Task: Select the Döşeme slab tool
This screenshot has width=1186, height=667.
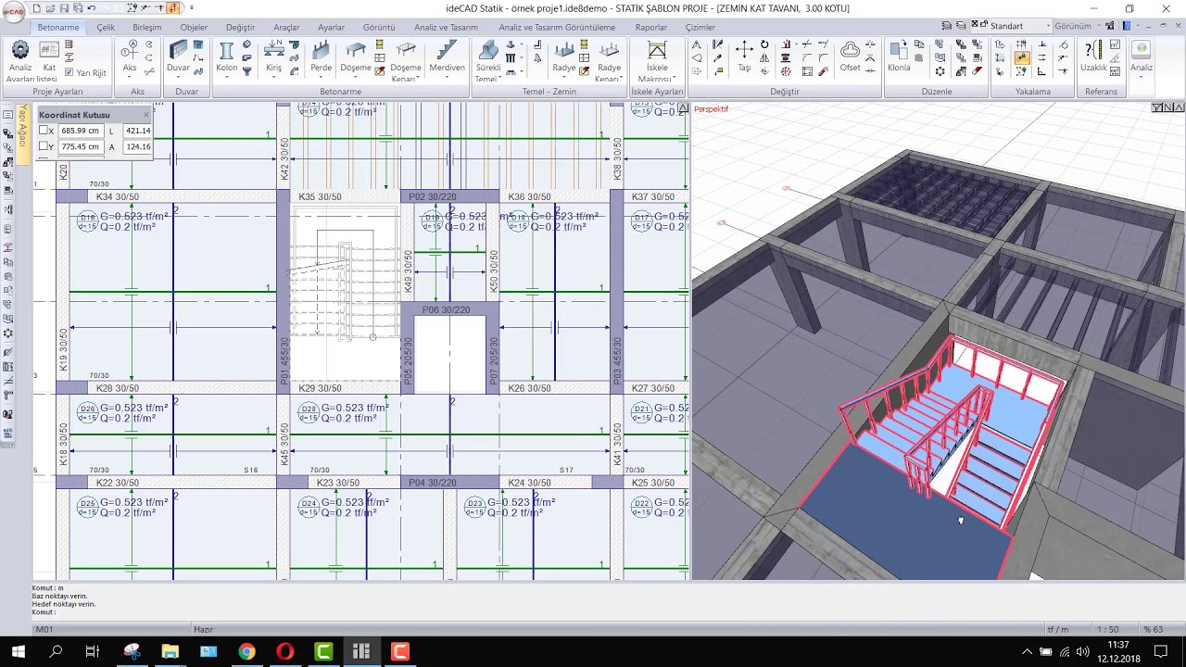Action: pos(356,57)
